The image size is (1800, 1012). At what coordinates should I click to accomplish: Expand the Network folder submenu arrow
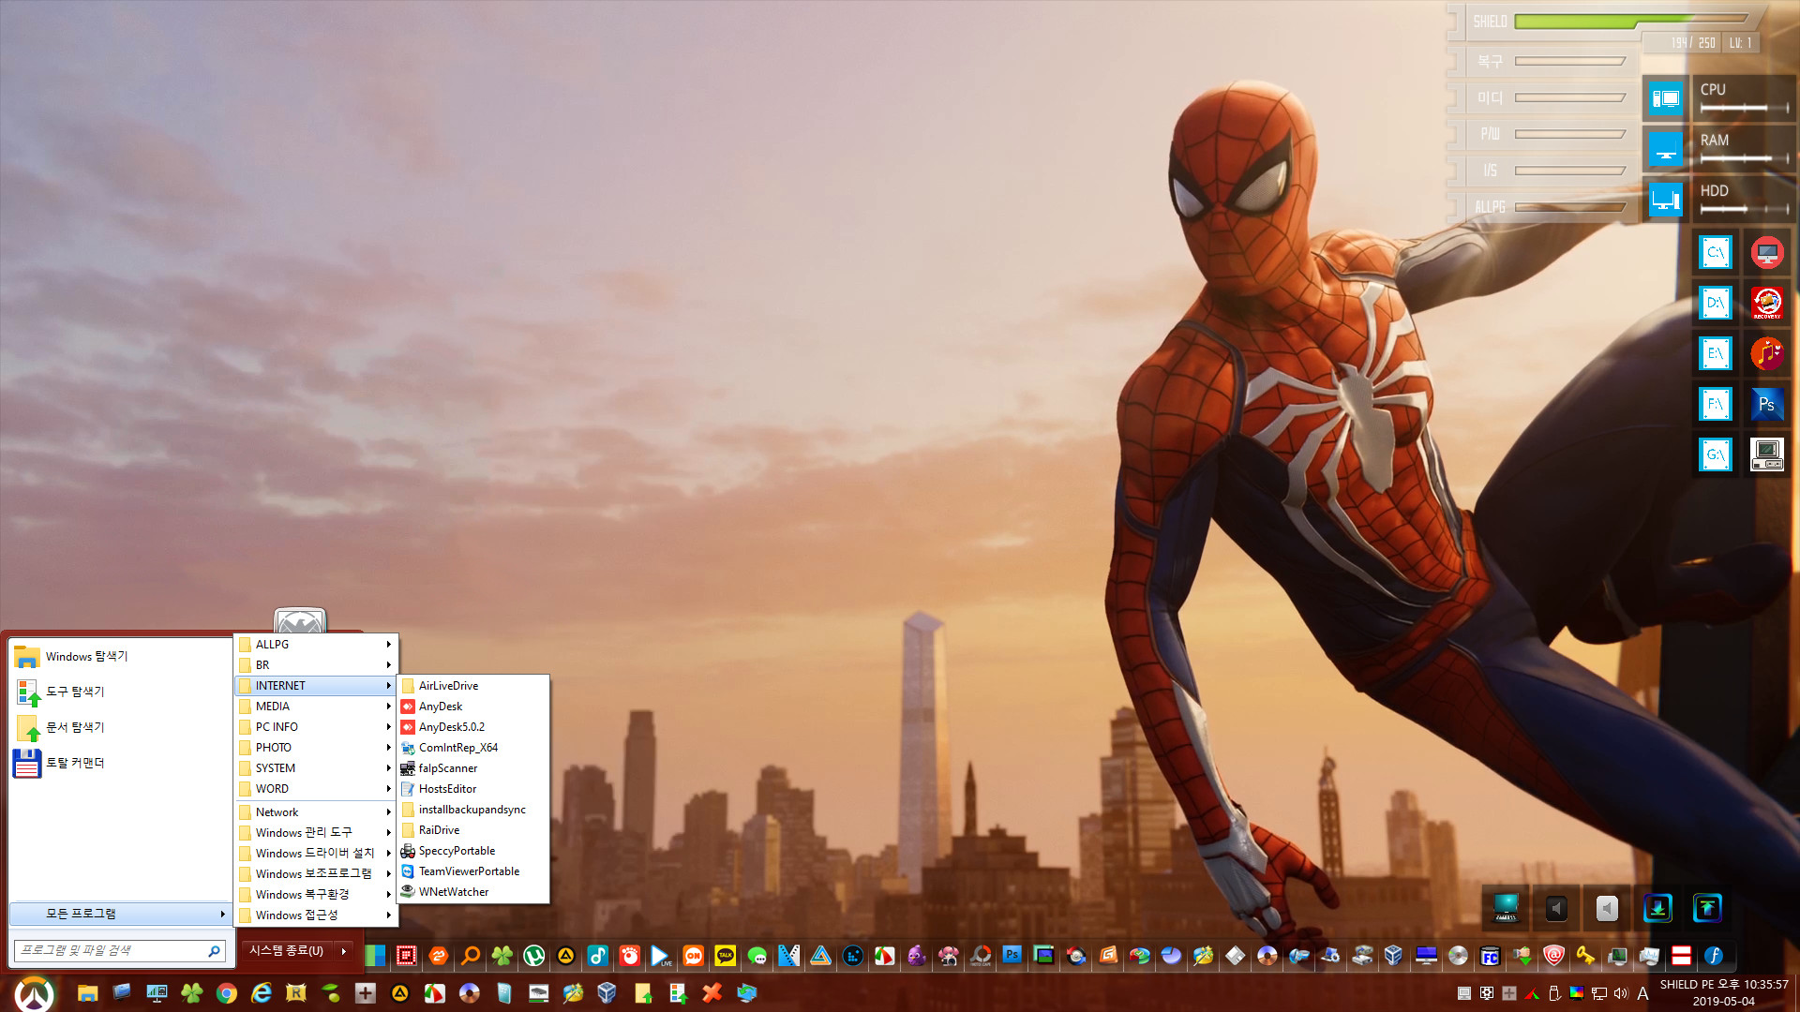point(388,812)
